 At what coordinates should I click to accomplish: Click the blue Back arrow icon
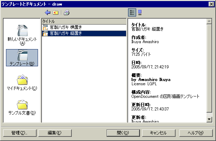47,13
